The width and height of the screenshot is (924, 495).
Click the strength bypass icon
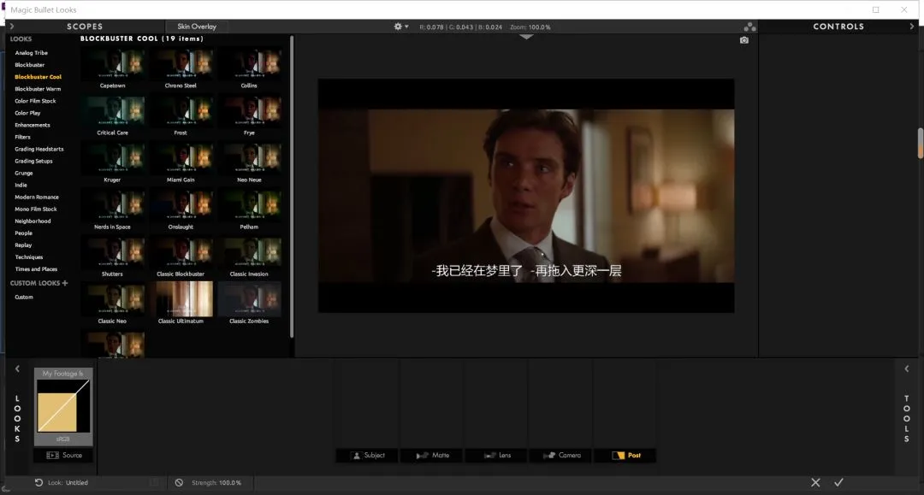point(179,482)
